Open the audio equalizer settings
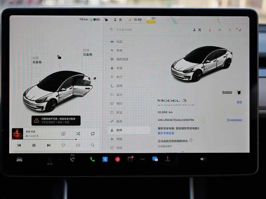Viewport: 266px width, 199px height. coord(78,145)
